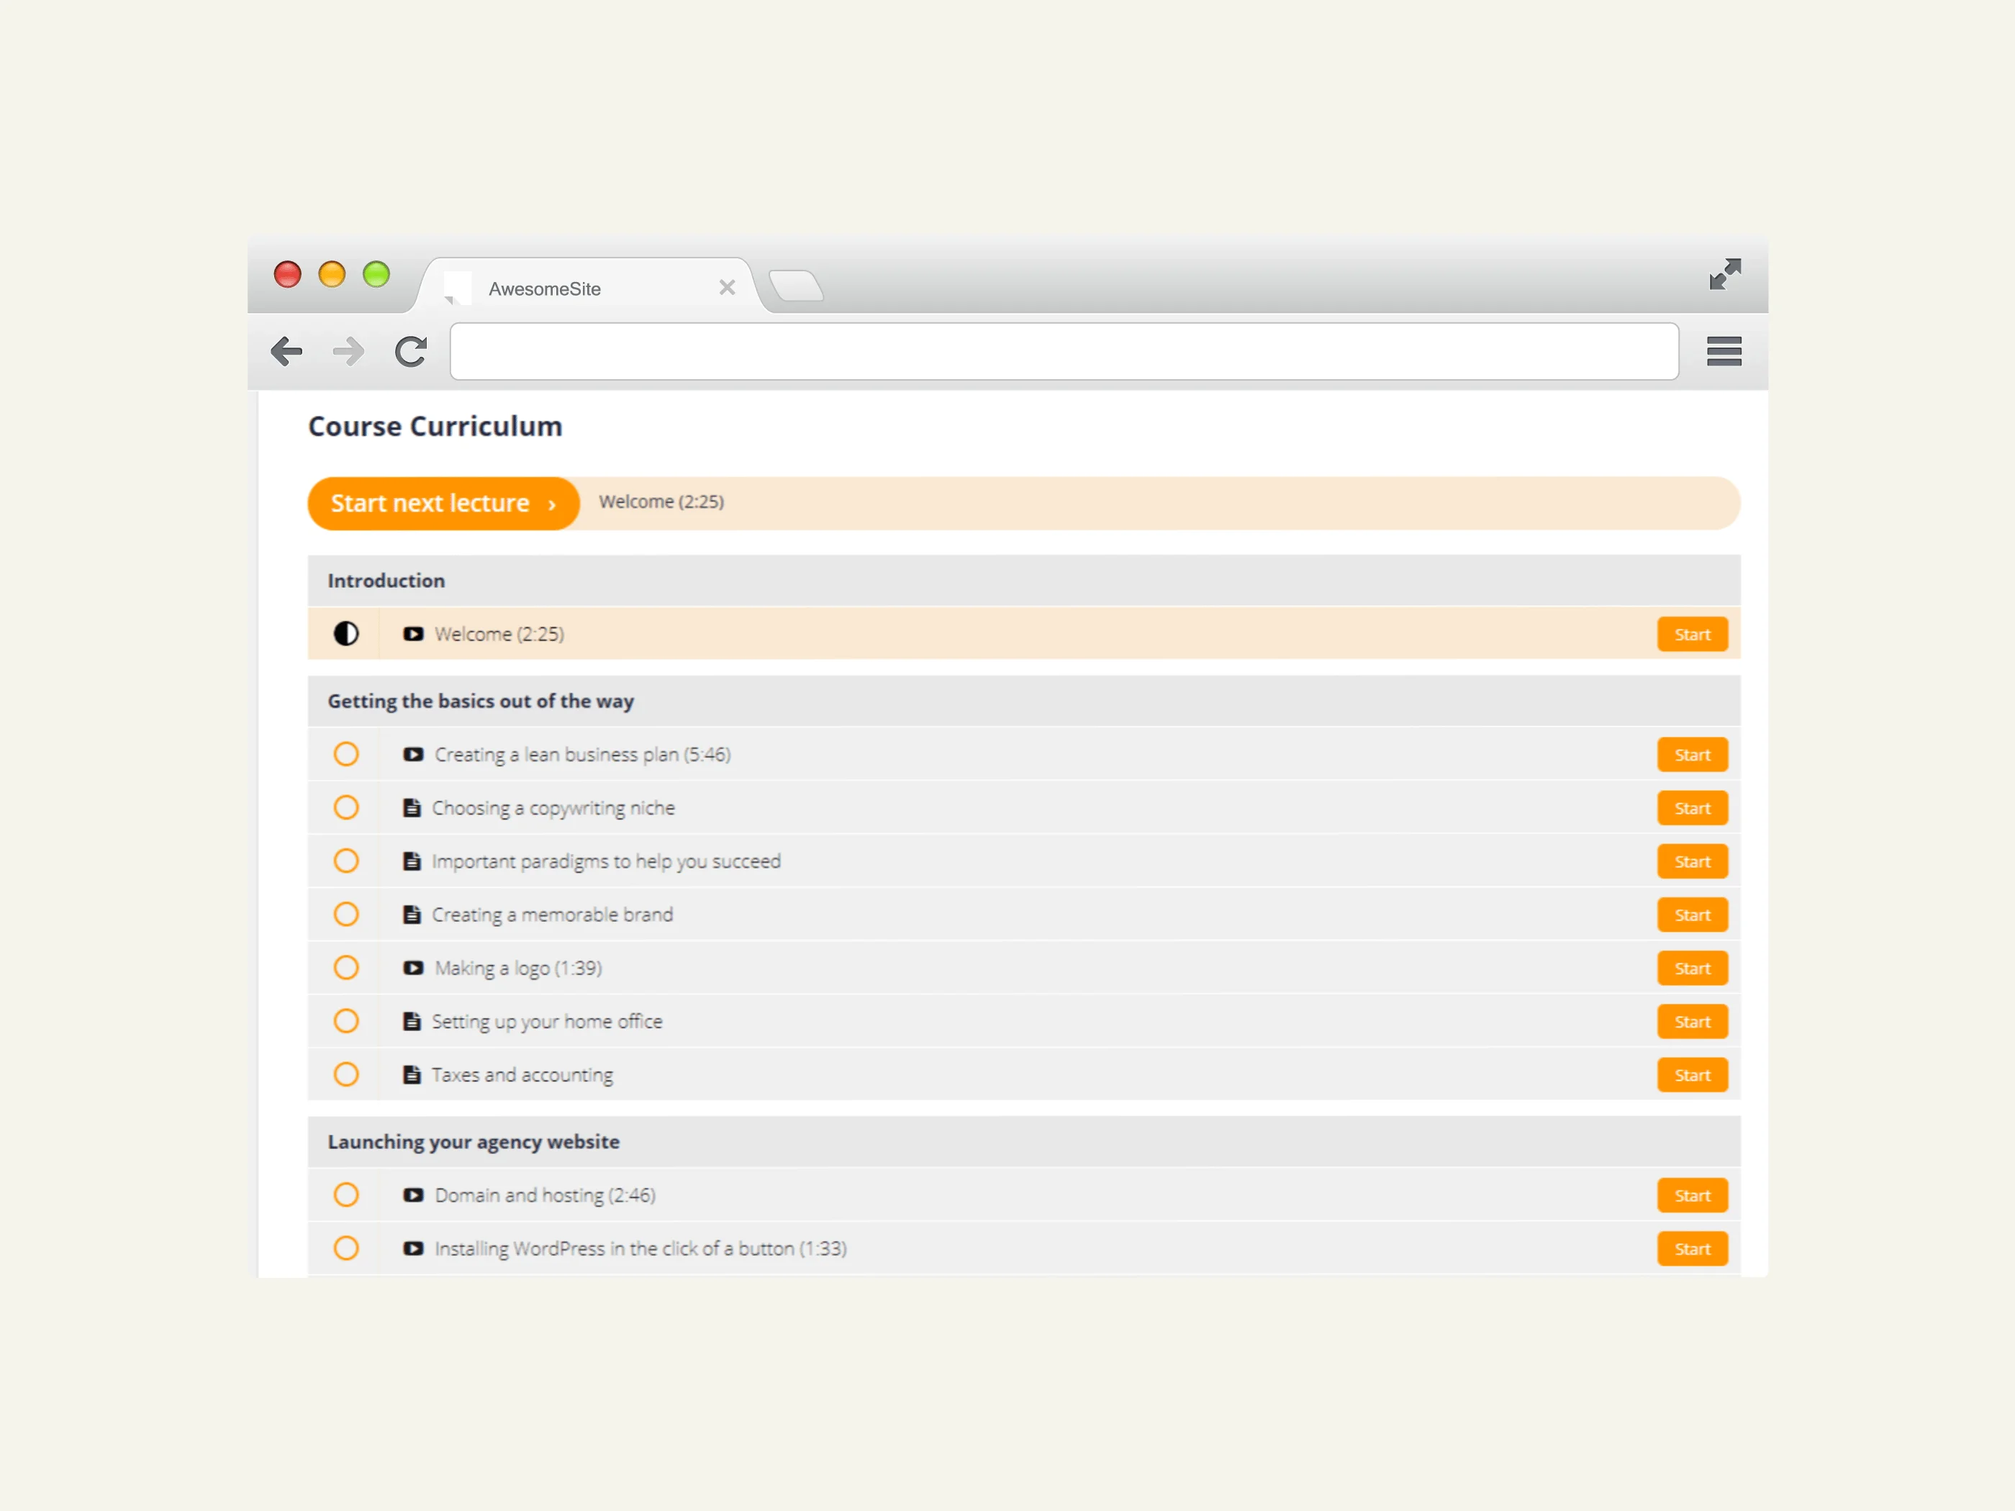Click Welcome (2:25) in next lecture banner
Screen dimensions: 2015x1511
pyautogui.click(x=661, y=502)
